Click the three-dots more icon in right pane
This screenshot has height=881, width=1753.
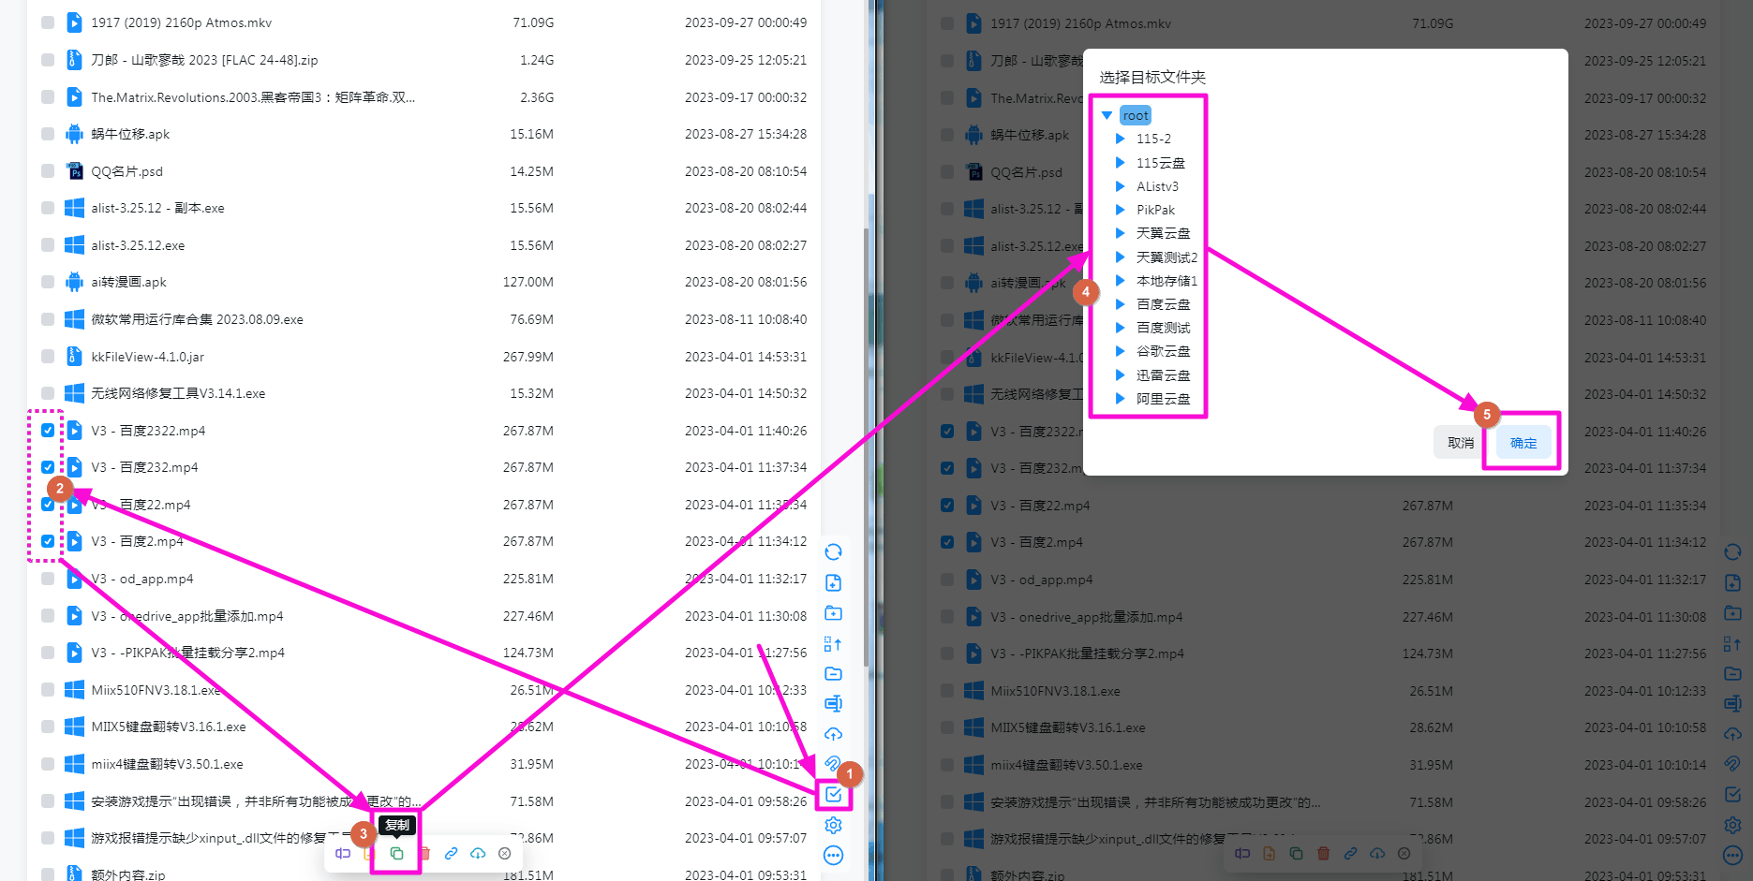point(1732,855)
